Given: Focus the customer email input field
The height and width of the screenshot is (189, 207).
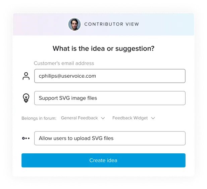Looking at the screenshot, I should click(x=110, y=76).
